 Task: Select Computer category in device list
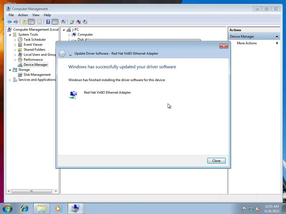tap(85, 34)
